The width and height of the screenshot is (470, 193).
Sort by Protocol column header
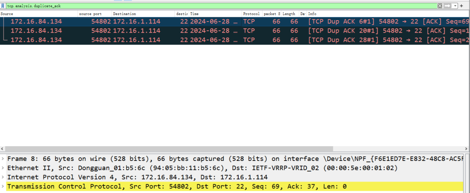coord(252,14)
